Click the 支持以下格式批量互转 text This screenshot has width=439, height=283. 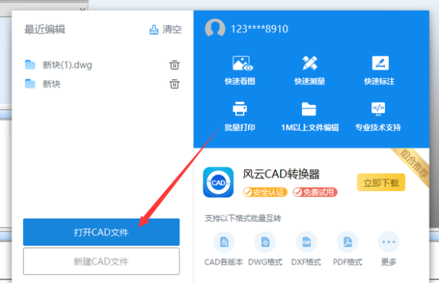242,219
